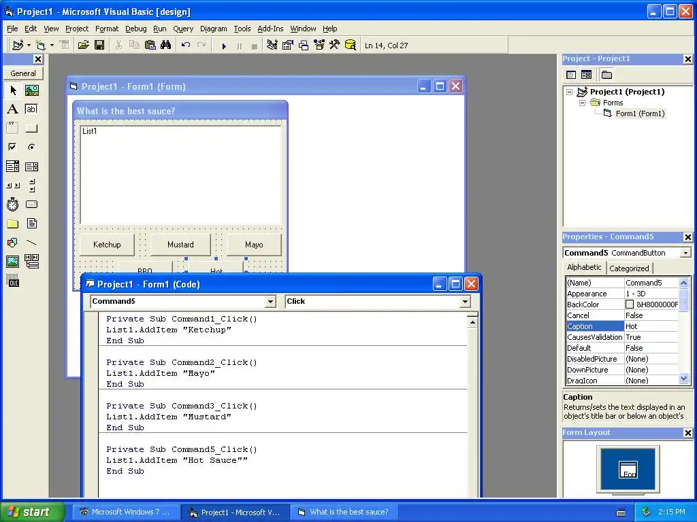The width and height of the screenshot is (697, 522).
Task: Open the Command5 object dropdown in code window
Action: click(271, 302)
